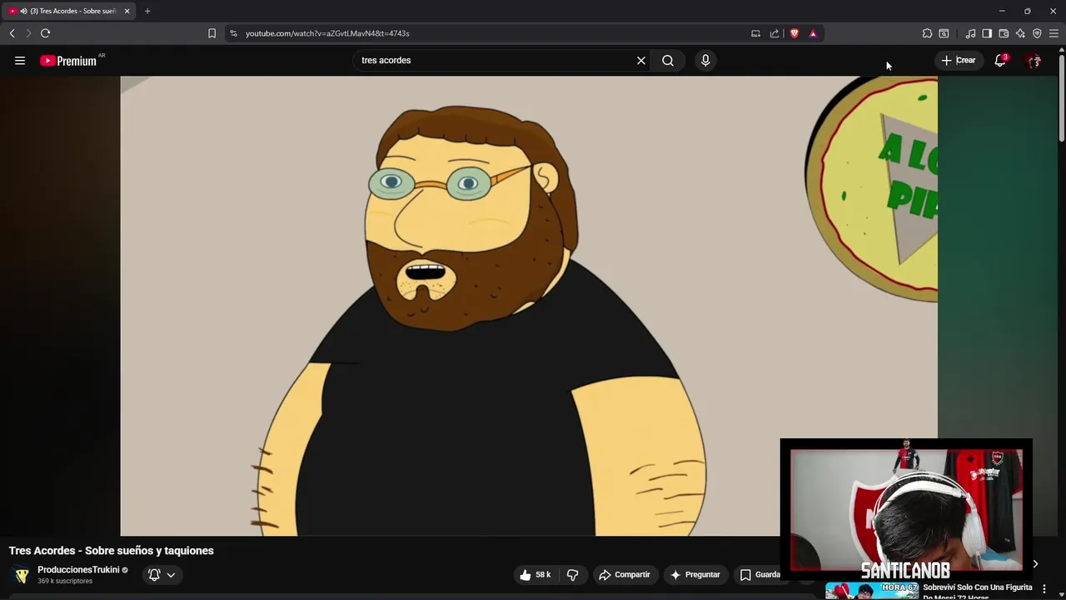Toggle the browser sidebar panel

pyautogui.click(x=987, y=33)
